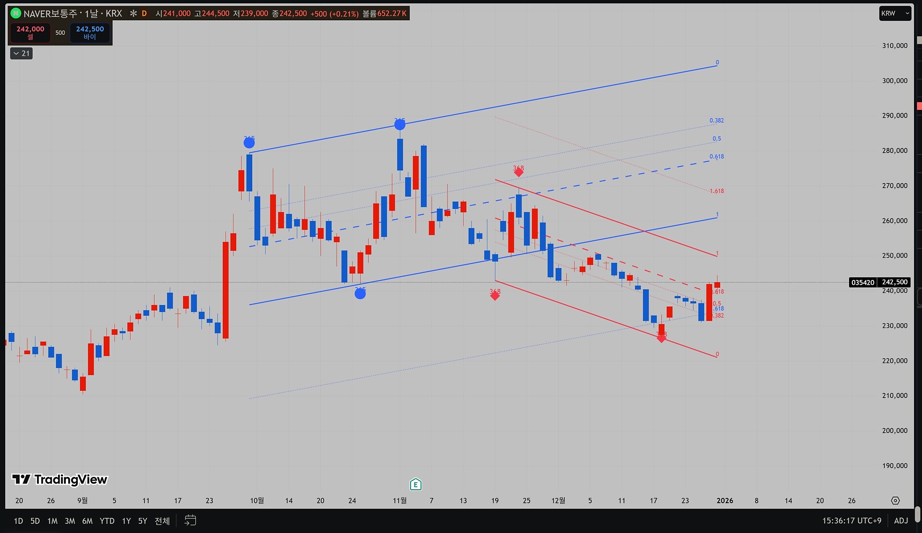
Task: Toggle the ADJ adjusted price button
Action: pos(901,521)
